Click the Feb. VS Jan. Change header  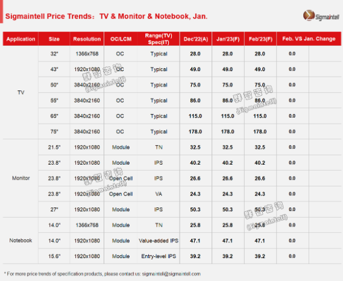(309, 39)
